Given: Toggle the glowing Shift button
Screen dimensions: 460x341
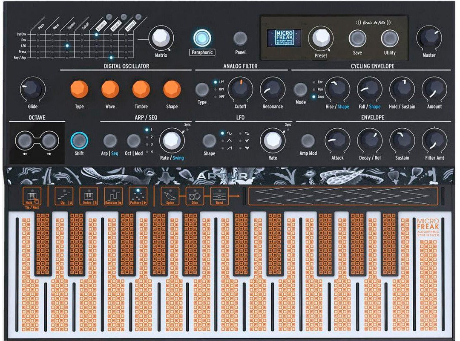Looking at the screenshot, I should 79,140.
